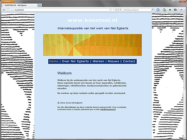Open a new tab with plus button
This screenshot has height=140, width=187.
tap(40, 5)
